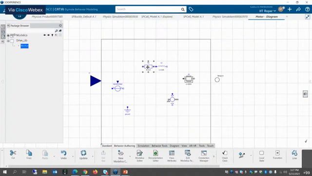Click Package Browser search magnifier icon
312x176 pixels.
tap(57, 31)
